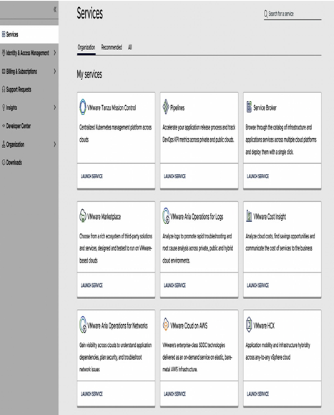This screenshot has height=415, width=334.
Task: Click the Billing & Subscriptions label
Action: pos(21,72)
